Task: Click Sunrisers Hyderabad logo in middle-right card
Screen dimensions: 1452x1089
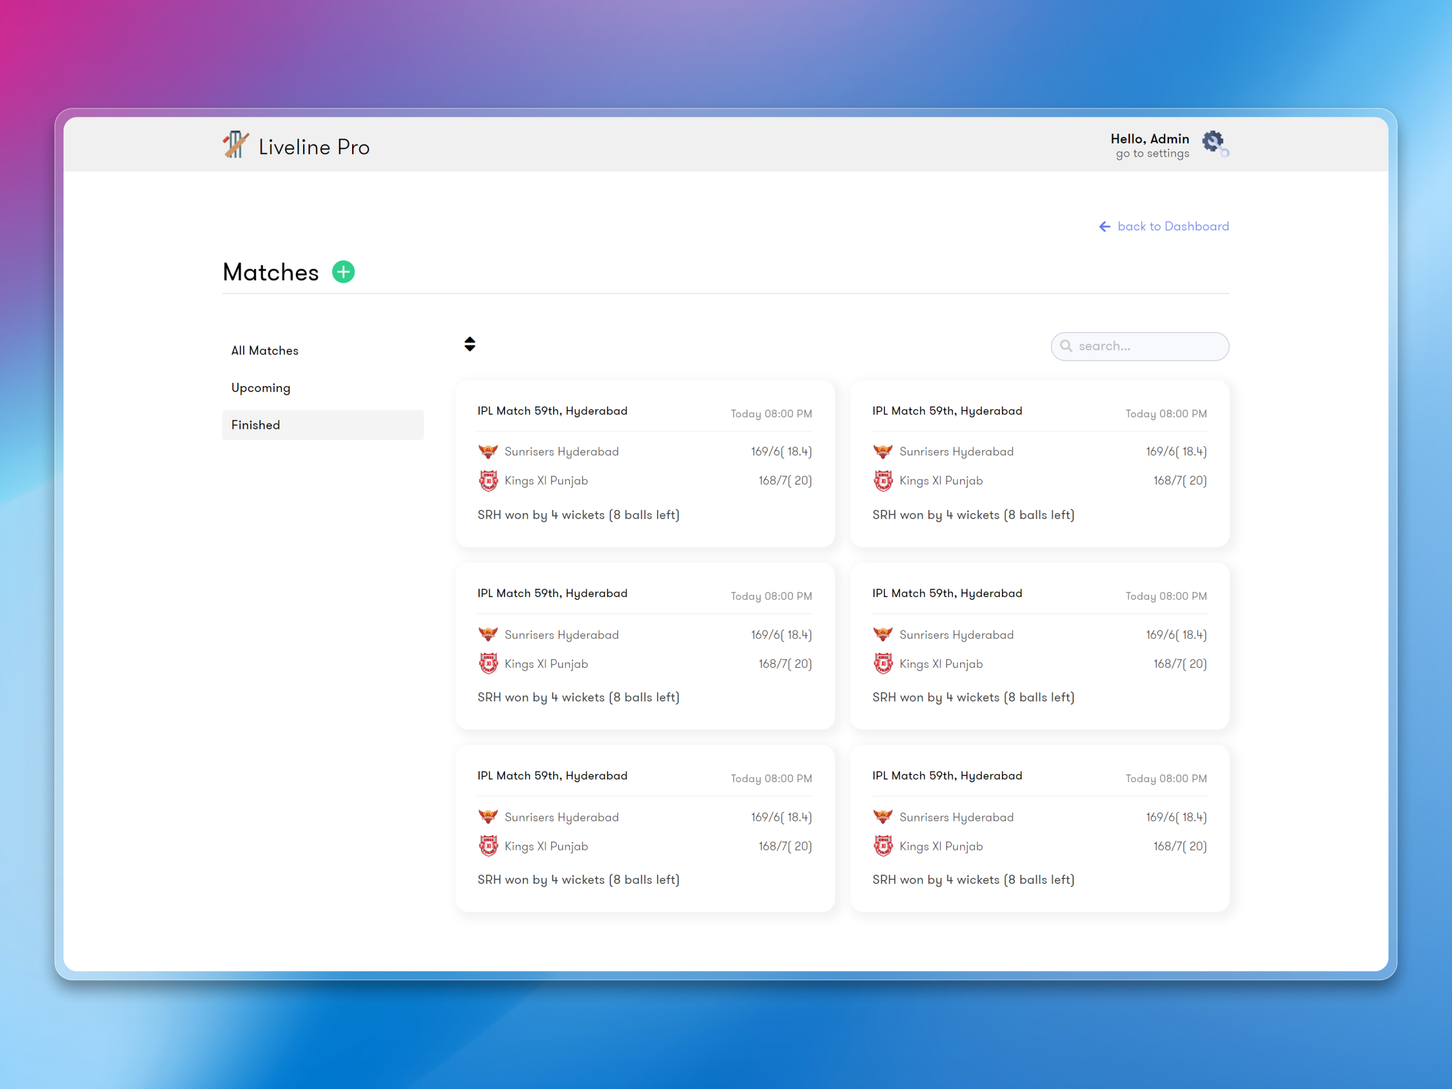Action: [x=883, y=634]
